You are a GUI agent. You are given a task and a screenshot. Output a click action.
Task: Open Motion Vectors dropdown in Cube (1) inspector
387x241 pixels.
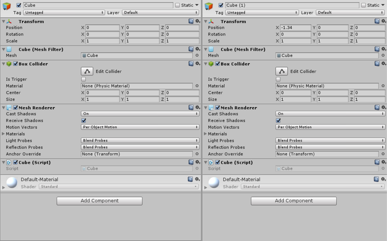[330, 127]
